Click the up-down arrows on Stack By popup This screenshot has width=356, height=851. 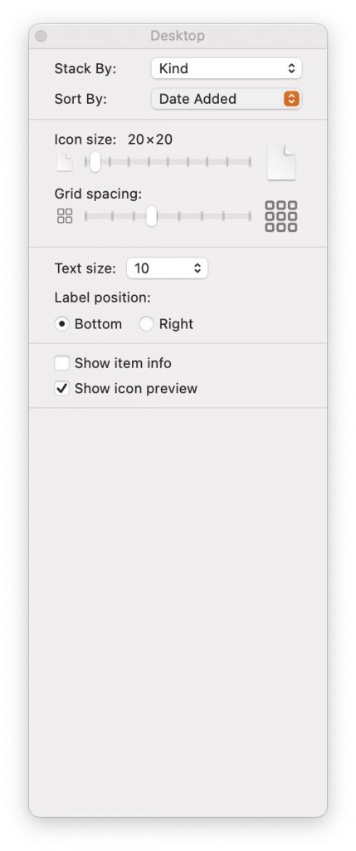[x=291, y=68]
